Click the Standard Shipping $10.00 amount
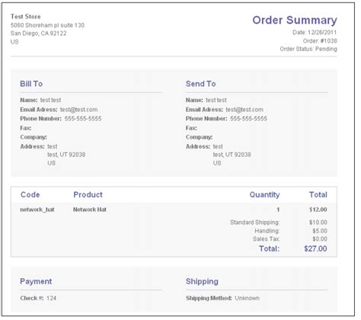Viewport: 361px width, 320px height. (318, 222)
